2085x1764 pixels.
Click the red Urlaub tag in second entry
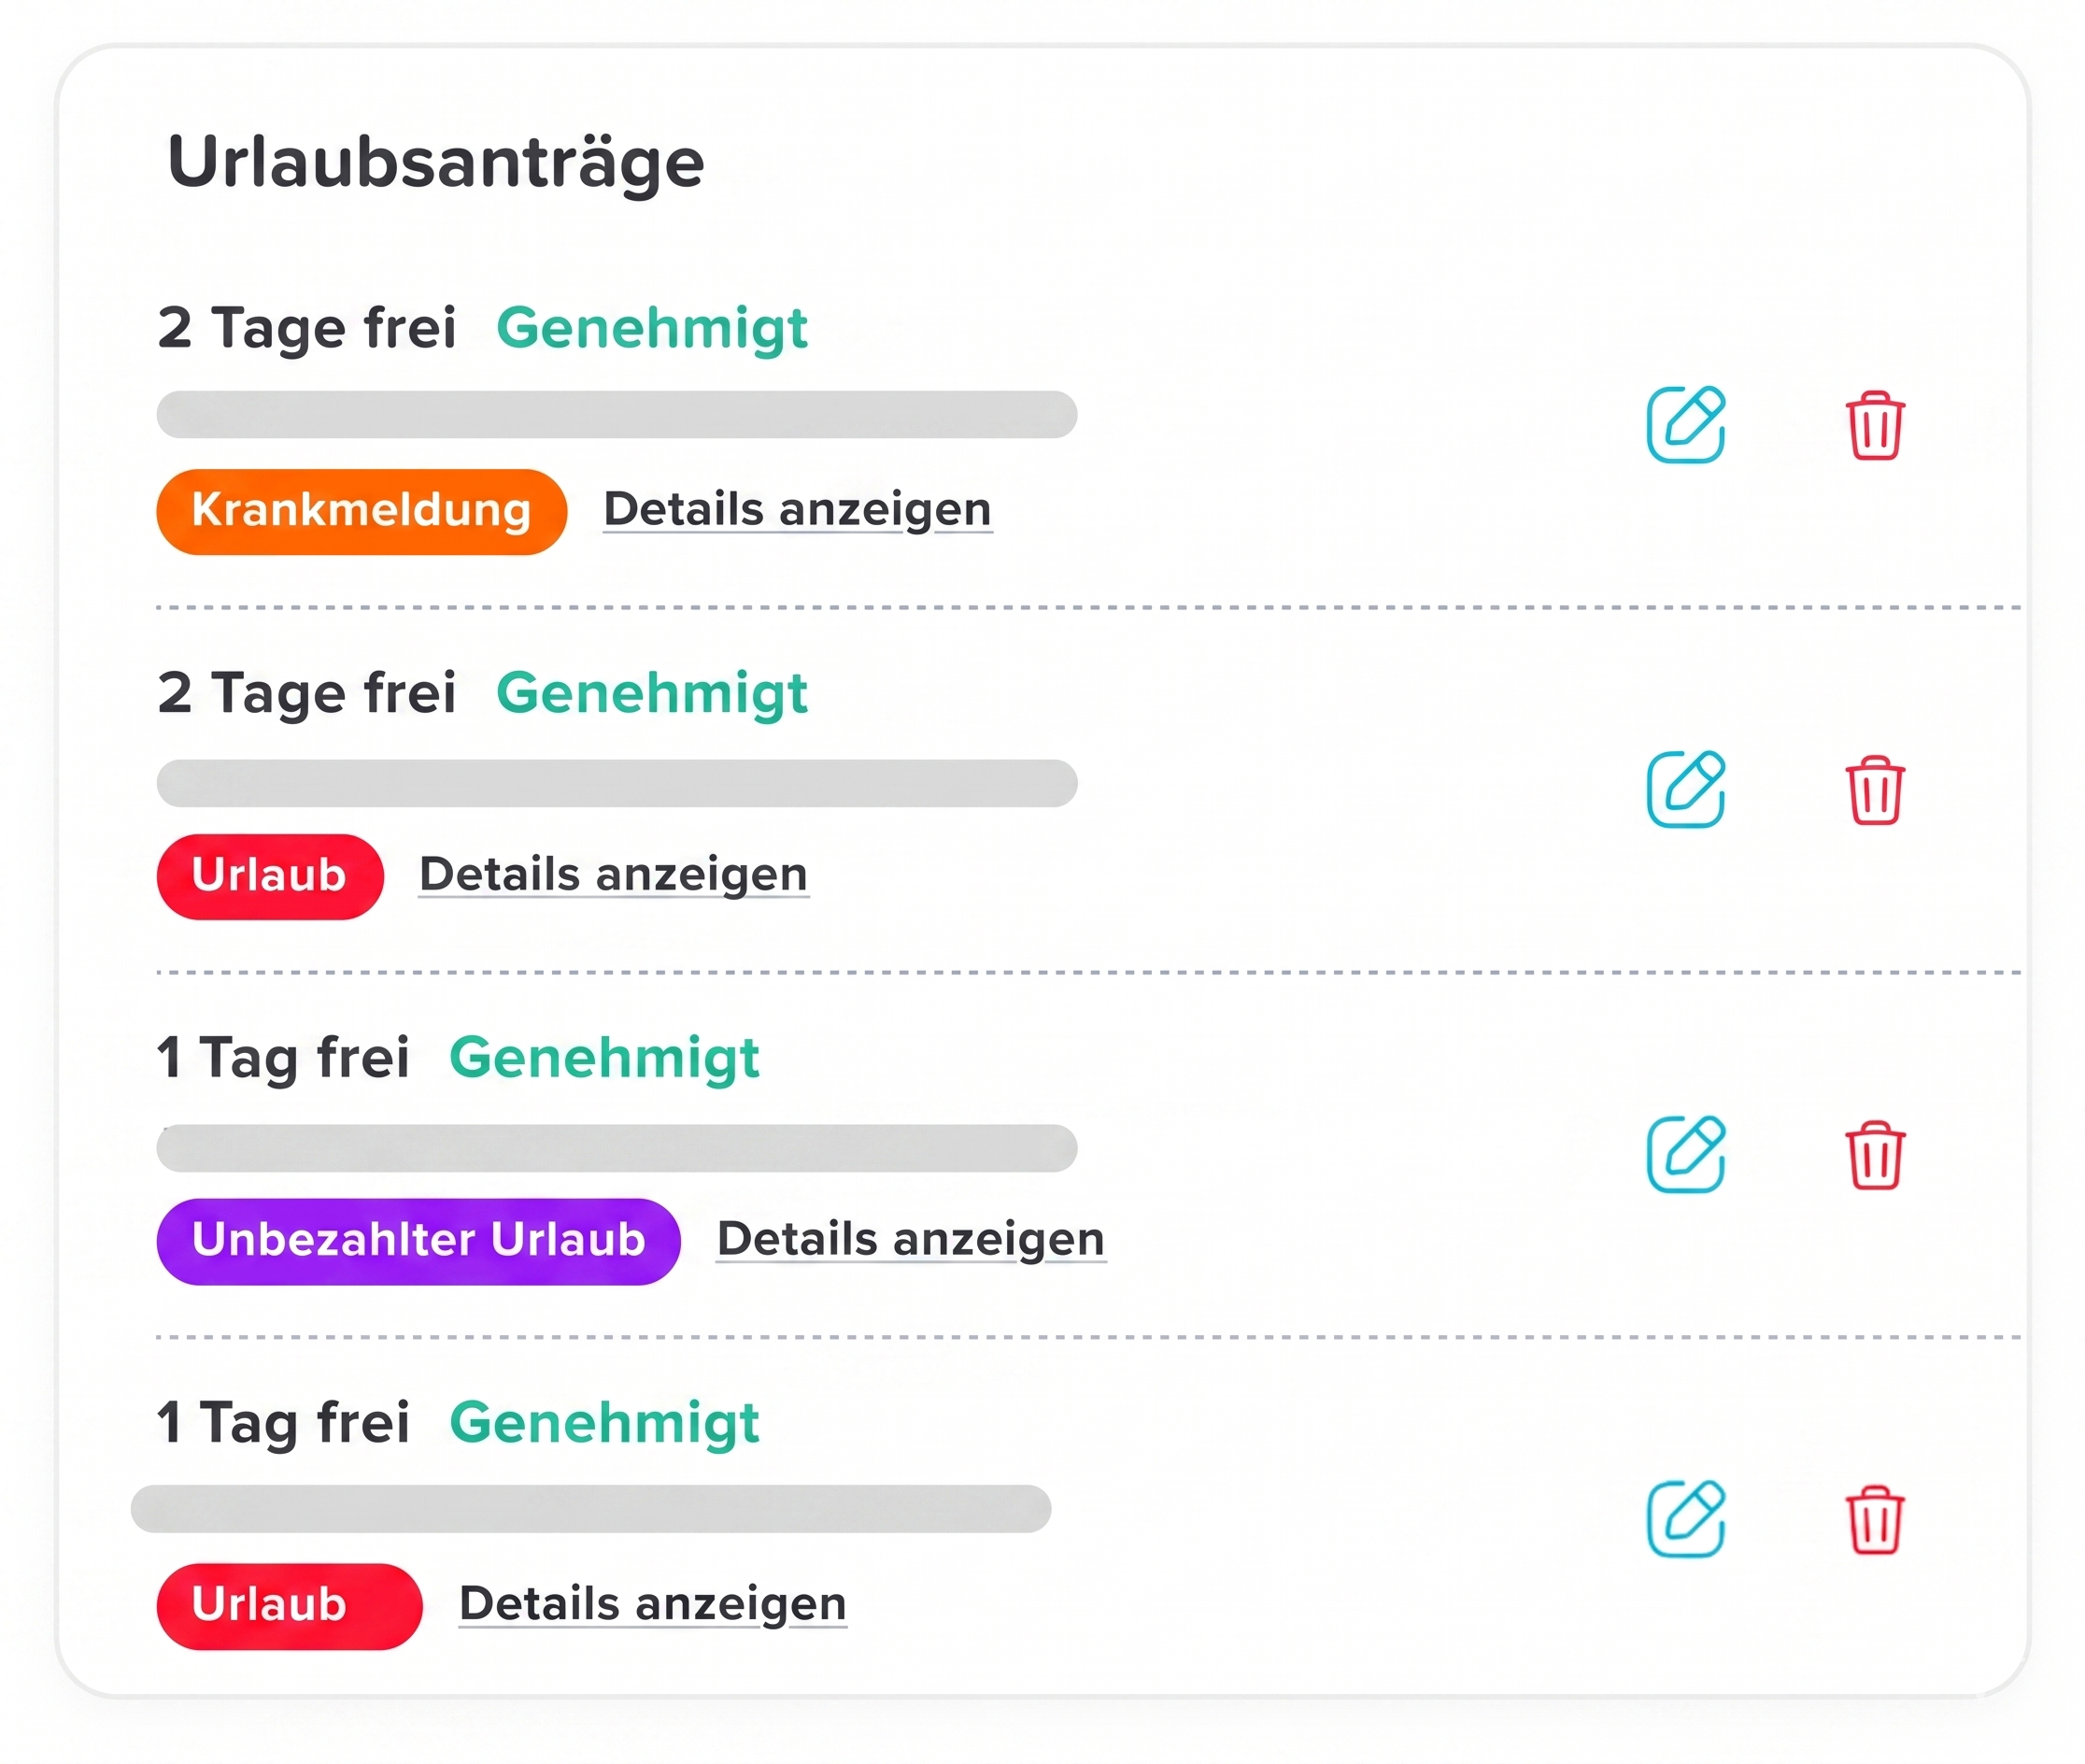click(269, 876)
